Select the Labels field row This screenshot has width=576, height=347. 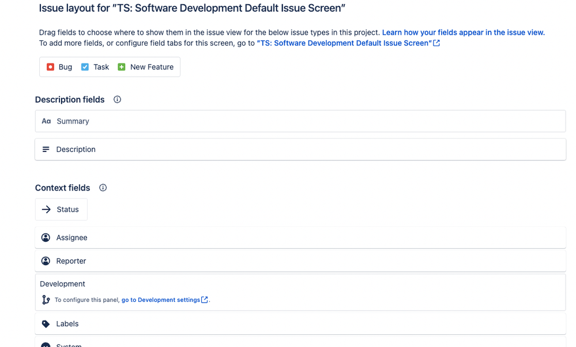(300, 324)
